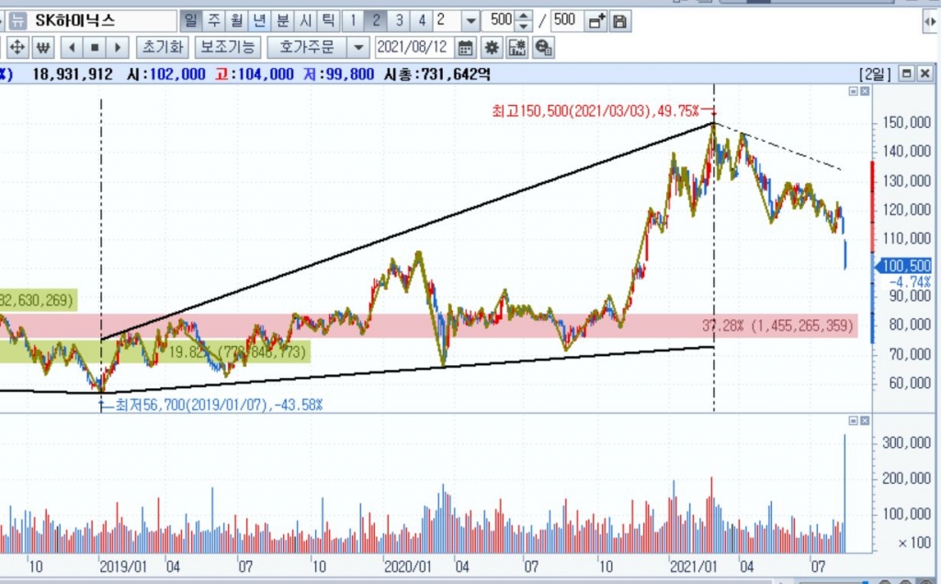Select the daily (일) chart period
This screenshot has width=941, height=584.
tap(190, 20)
